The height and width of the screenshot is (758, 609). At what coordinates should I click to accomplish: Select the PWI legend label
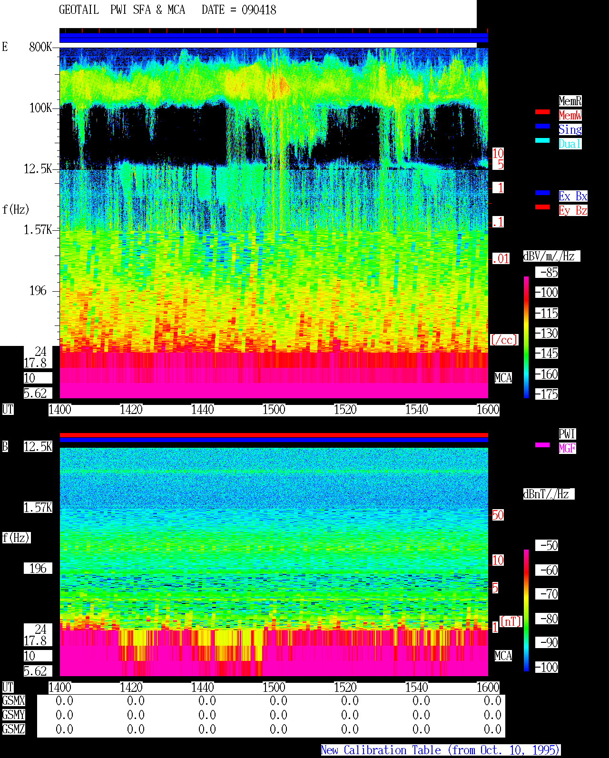(567, 434)
